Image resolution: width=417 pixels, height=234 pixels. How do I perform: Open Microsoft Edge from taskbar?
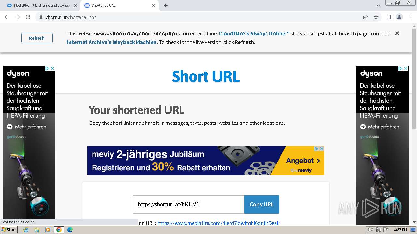(x=70, y=230)
